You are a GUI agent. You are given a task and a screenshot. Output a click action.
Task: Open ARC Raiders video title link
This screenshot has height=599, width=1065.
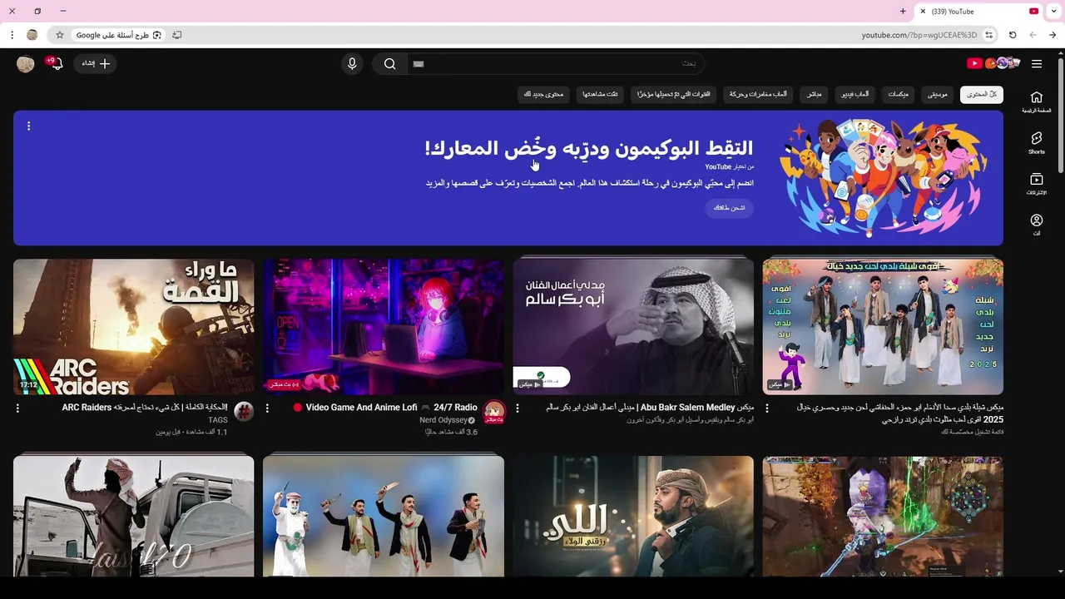coord(145,408)
